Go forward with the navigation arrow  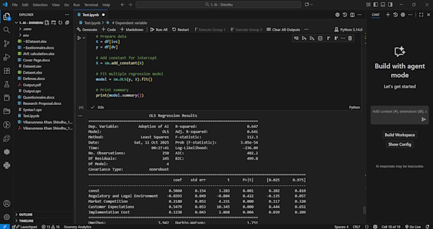click(x=130, y=4)
